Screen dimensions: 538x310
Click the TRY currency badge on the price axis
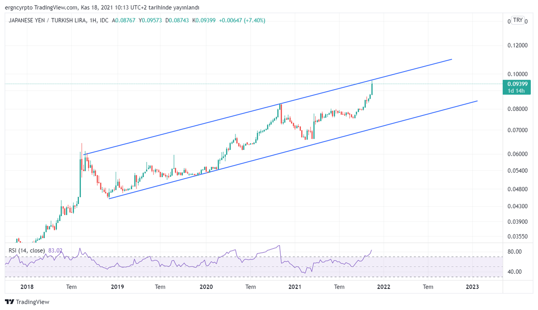point(518,20)
